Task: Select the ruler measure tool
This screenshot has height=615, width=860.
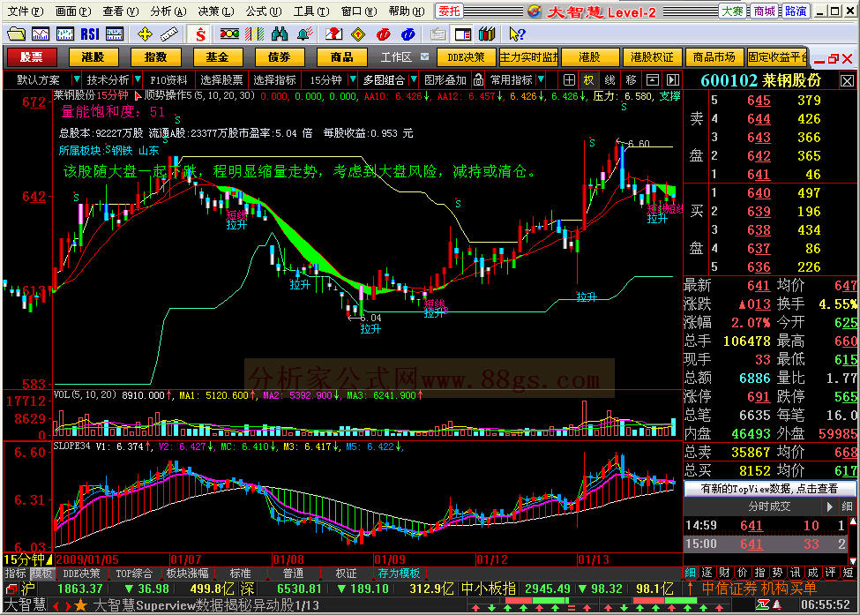Action: (x=169, y=34)
